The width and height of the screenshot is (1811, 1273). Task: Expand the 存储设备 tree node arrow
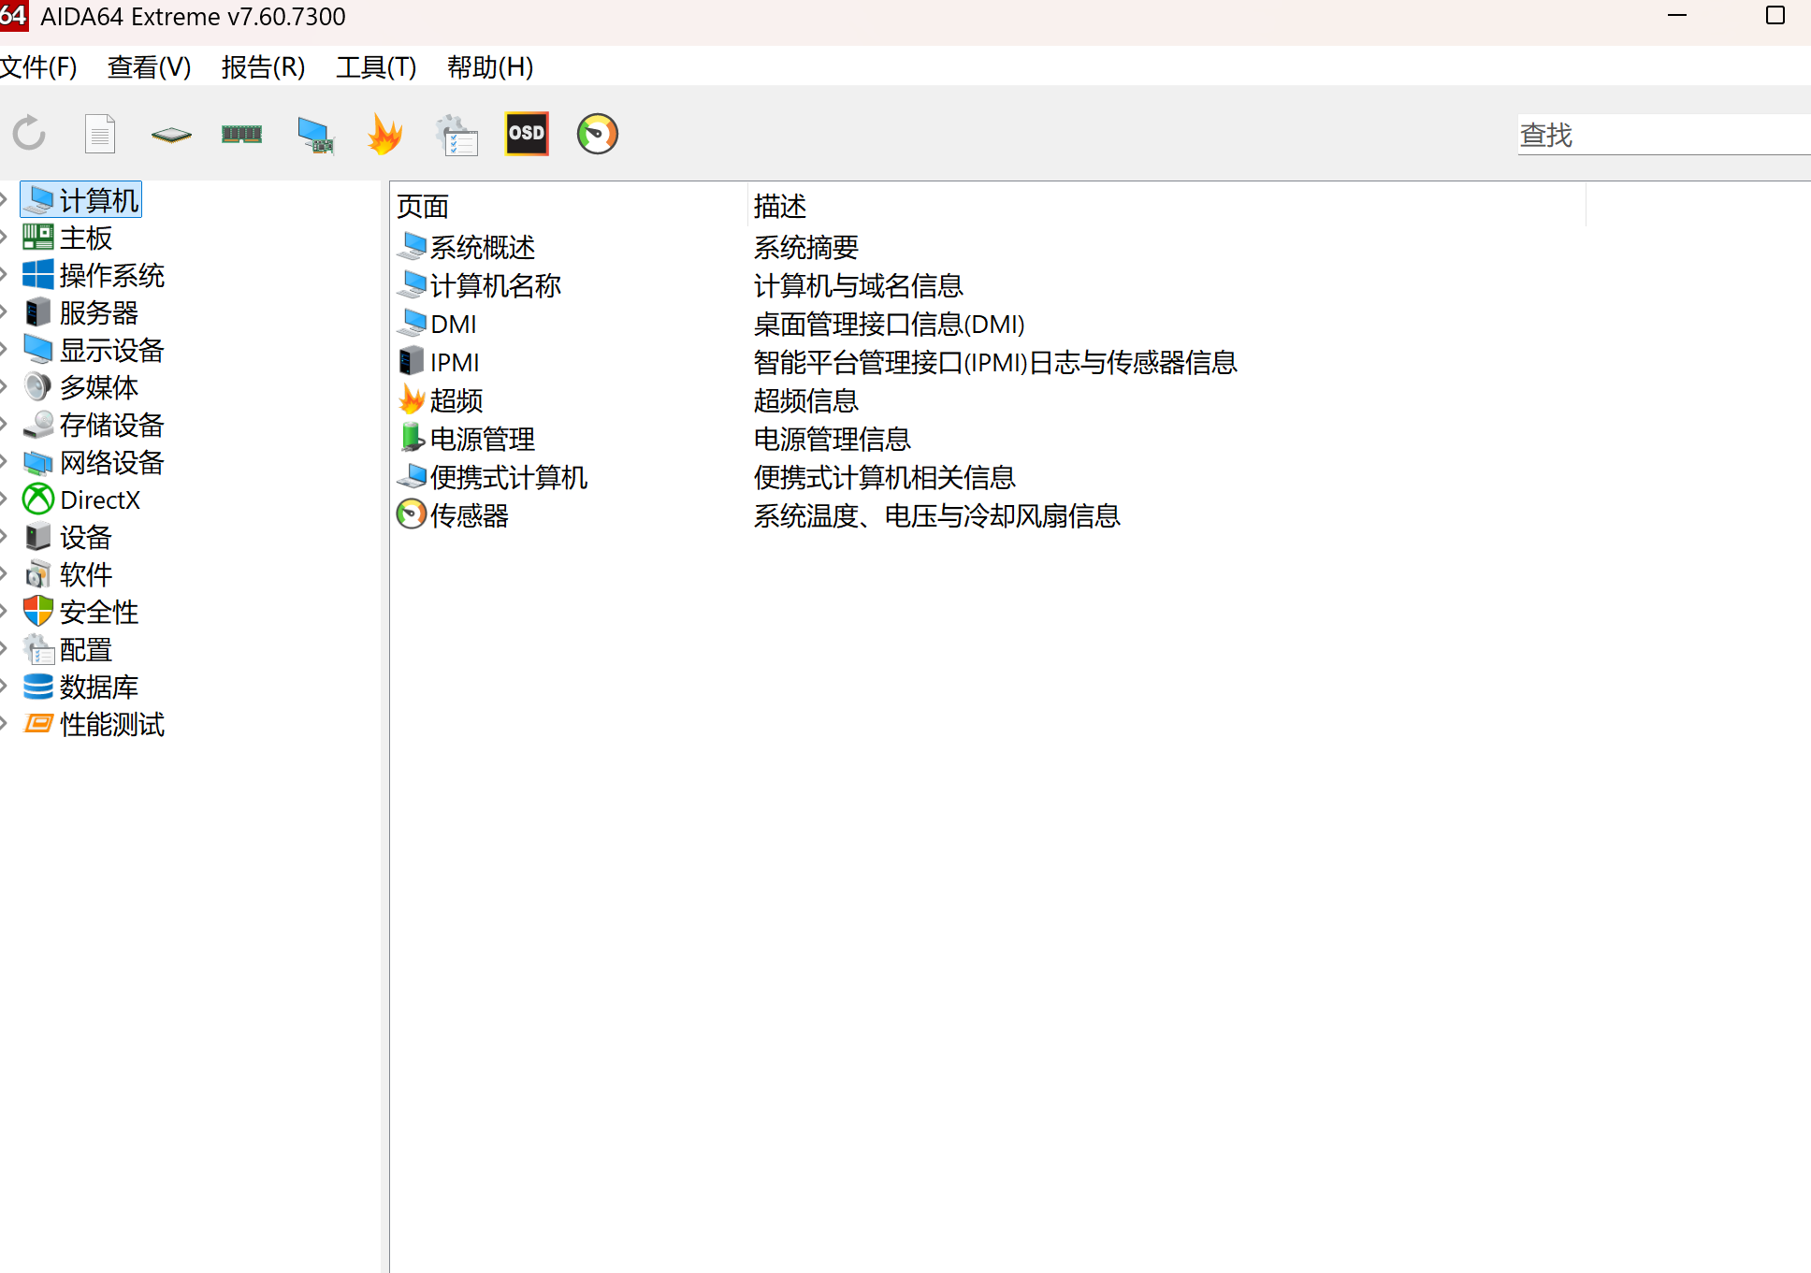(x=4, y=424)
